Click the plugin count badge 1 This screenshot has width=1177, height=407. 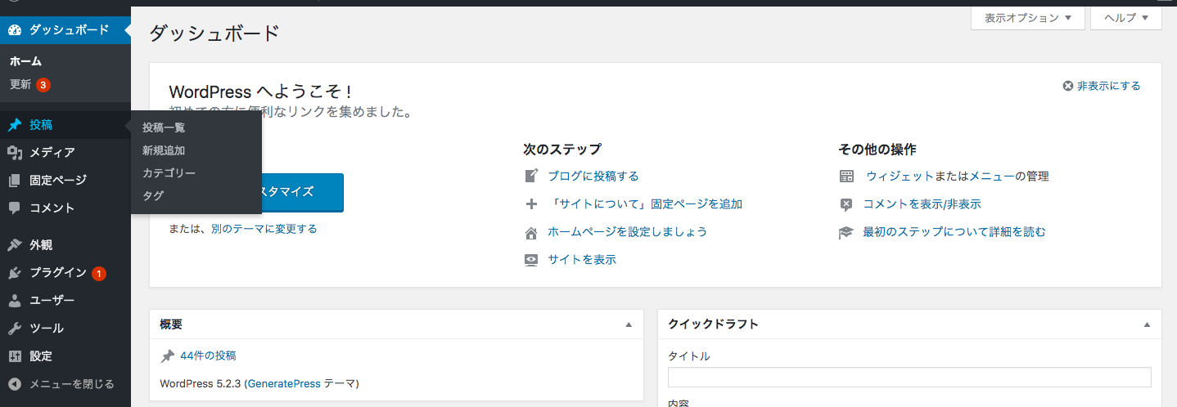[x=99, y=274]
